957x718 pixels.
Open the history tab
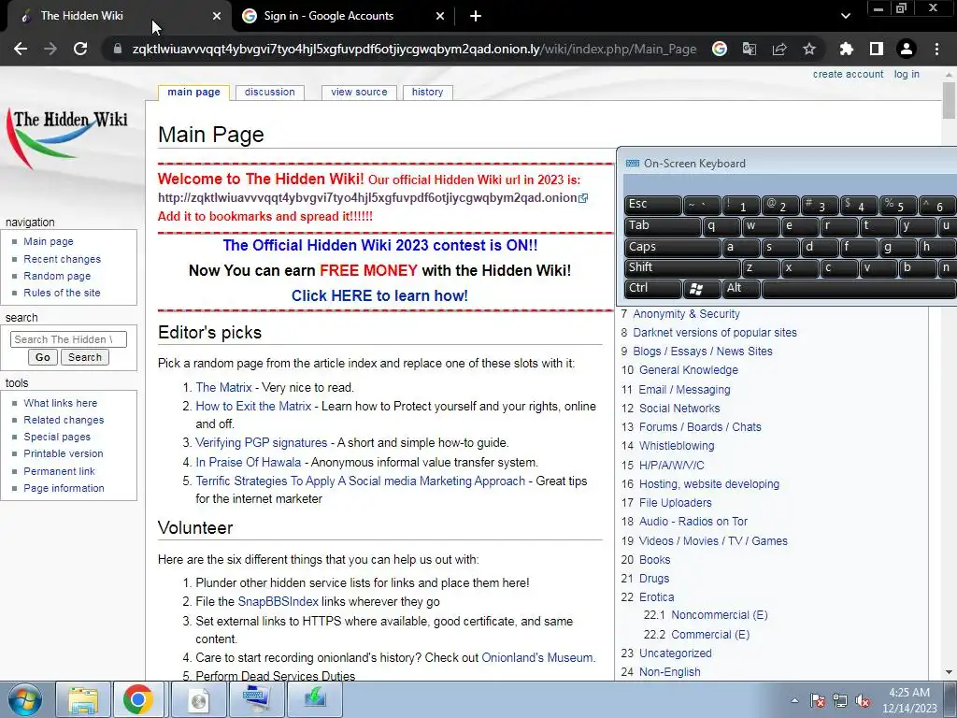pos(427,93)
